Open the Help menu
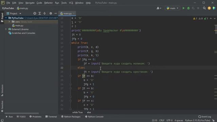 tap(88, 3)
